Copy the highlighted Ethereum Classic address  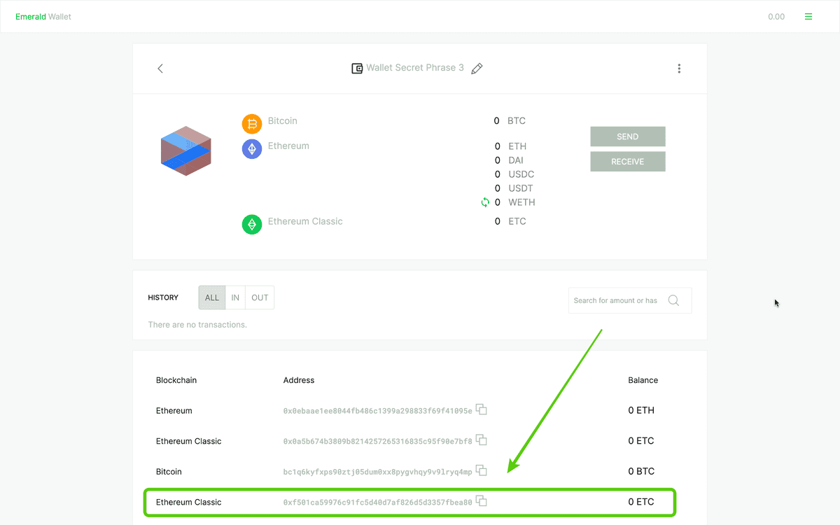(481, 501)
